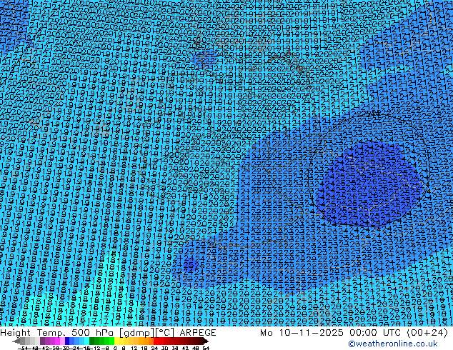Click the '[°C]' unit label
Image resolution: width=453 pixels, height=350 pixels.
coord(164,333)
